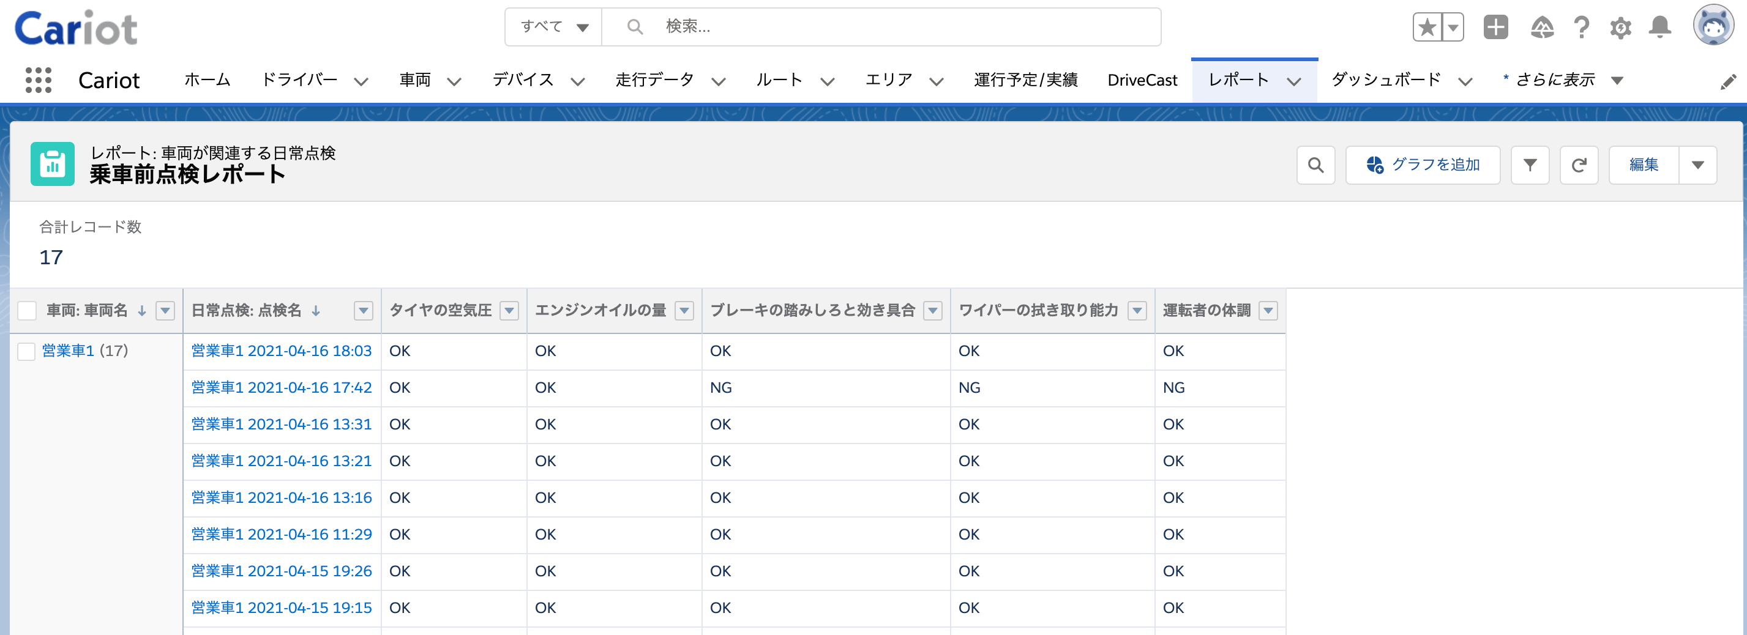The image size is (1747, 635).
Task: Click the total record count 17
Action: tap(51, 258)
